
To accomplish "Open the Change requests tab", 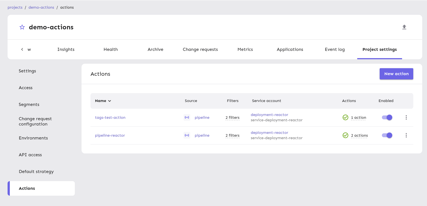I will pyautogui.click(x=200, y=49).
